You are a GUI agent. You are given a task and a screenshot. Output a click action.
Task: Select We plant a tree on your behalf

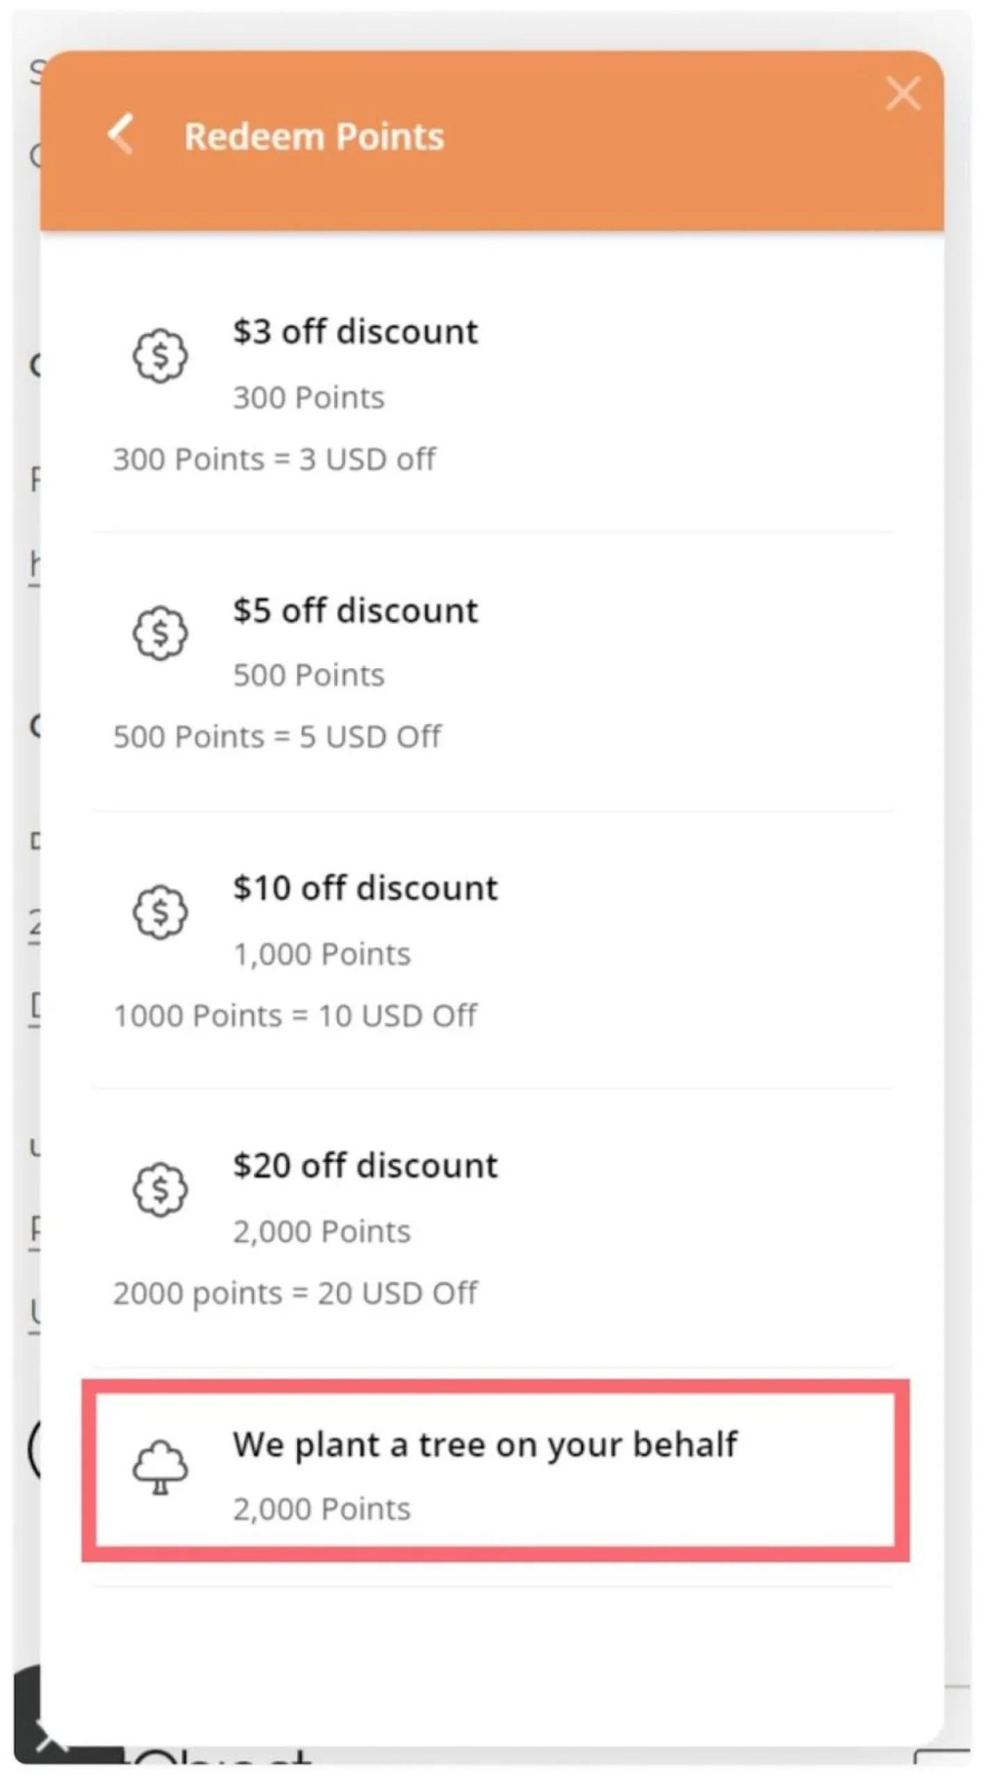pos(484,1444)
